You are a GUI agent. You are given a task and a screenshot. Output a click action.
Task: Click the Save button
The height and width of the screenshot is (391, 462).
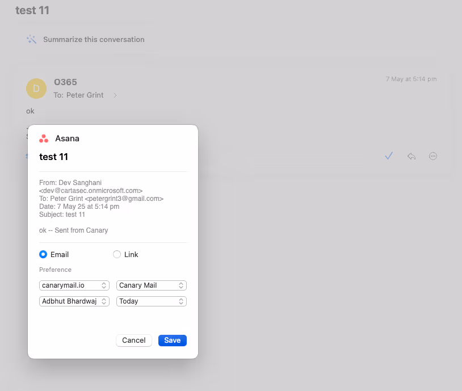pyautogui.click(x=173, y=340)
